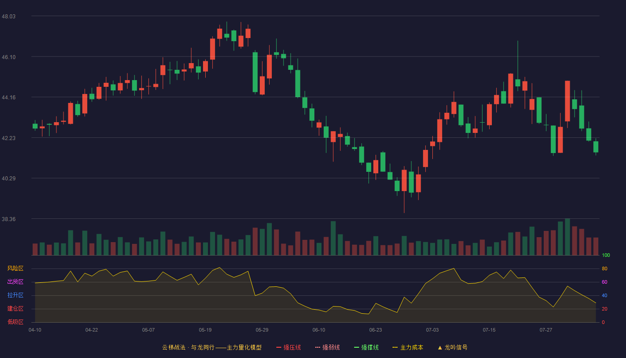626x358 pixels.
Task: Click the '48.03' price axis label
Action: pyautogui.click(x=8, y=16)
